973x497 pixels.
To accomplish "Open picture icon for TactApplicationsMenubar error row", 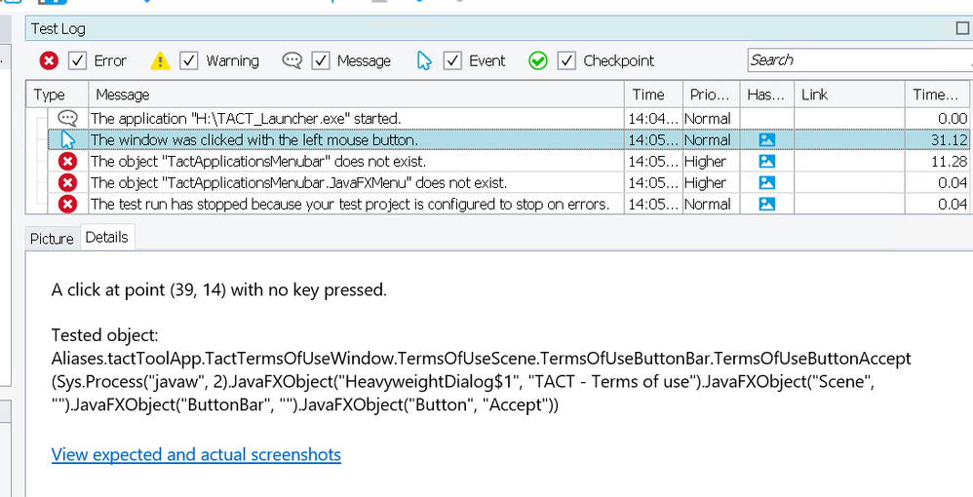I will pyautogui.click(x=766, y=162).
